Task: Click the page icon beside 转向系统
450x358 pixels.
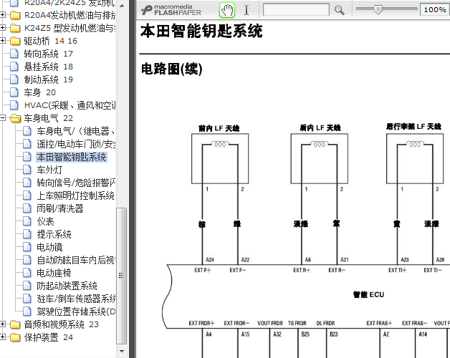Action: pyautogui.click(x=14, y=54)
